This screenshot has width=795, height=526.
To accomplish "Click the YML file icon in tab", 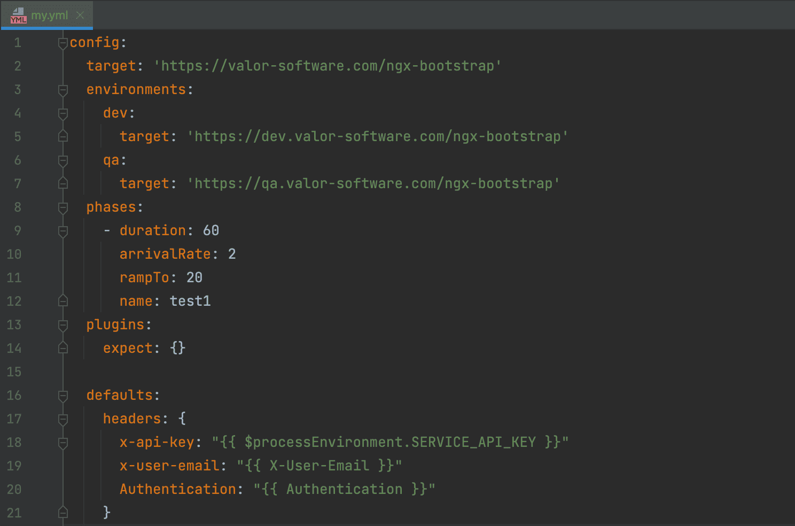I will [18, 16].
